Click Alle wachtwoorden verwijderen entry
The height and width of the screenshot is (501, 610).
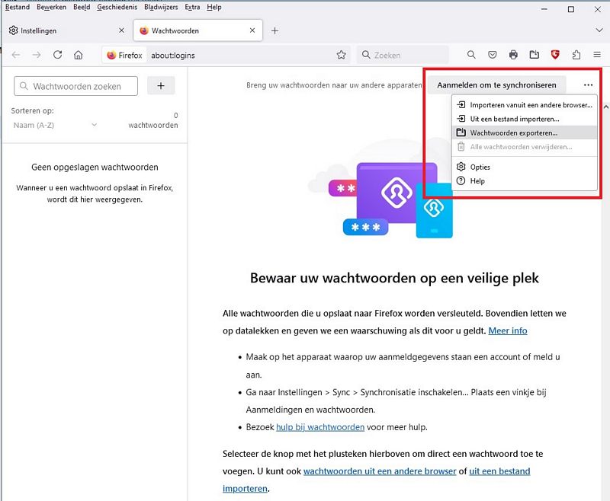tap(525, 147)
